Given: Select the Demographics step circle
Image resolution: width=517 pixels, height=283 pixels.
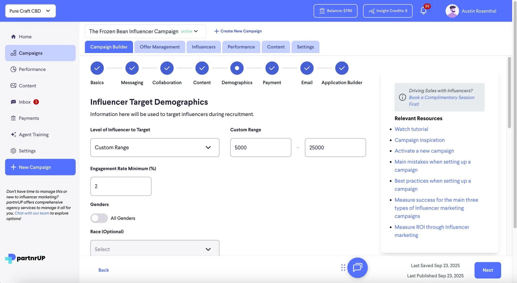Looking at the screenshot, I should (237, 68).
